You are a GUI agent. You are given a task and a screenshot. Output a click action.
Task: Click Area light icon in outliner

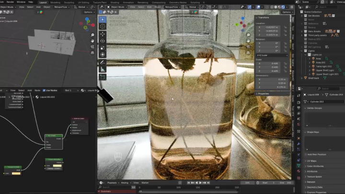[x=313, y=59]
